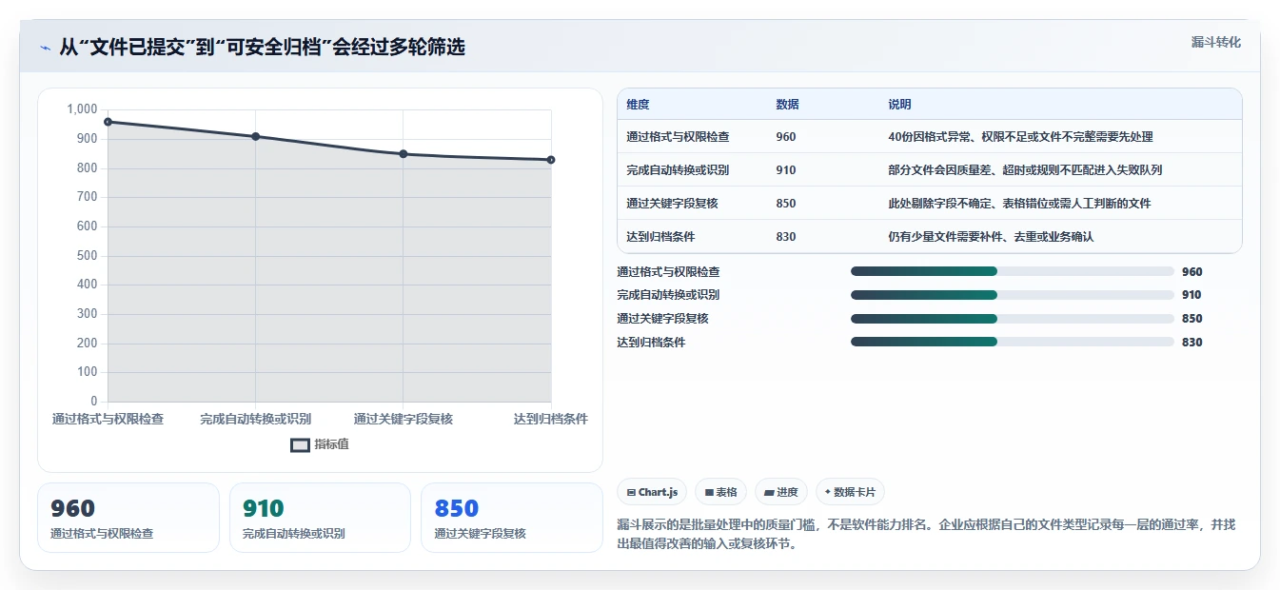Image resolution: width=1280 pixels, height=590 pixels.
Task: Click the 910 data card
Action: coord(320,518)
